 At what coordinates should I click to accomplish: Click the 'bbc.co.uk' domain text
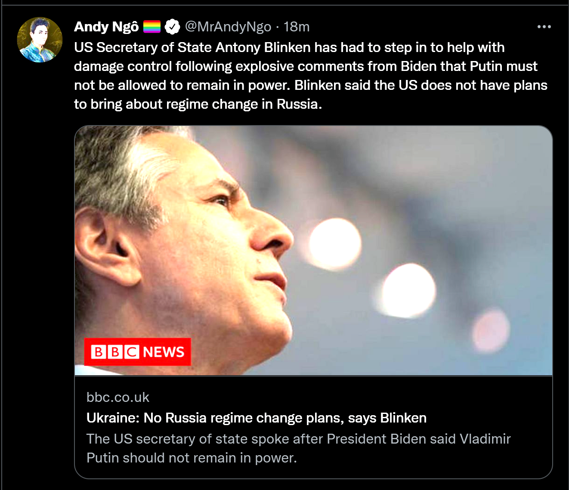[118, 397]
